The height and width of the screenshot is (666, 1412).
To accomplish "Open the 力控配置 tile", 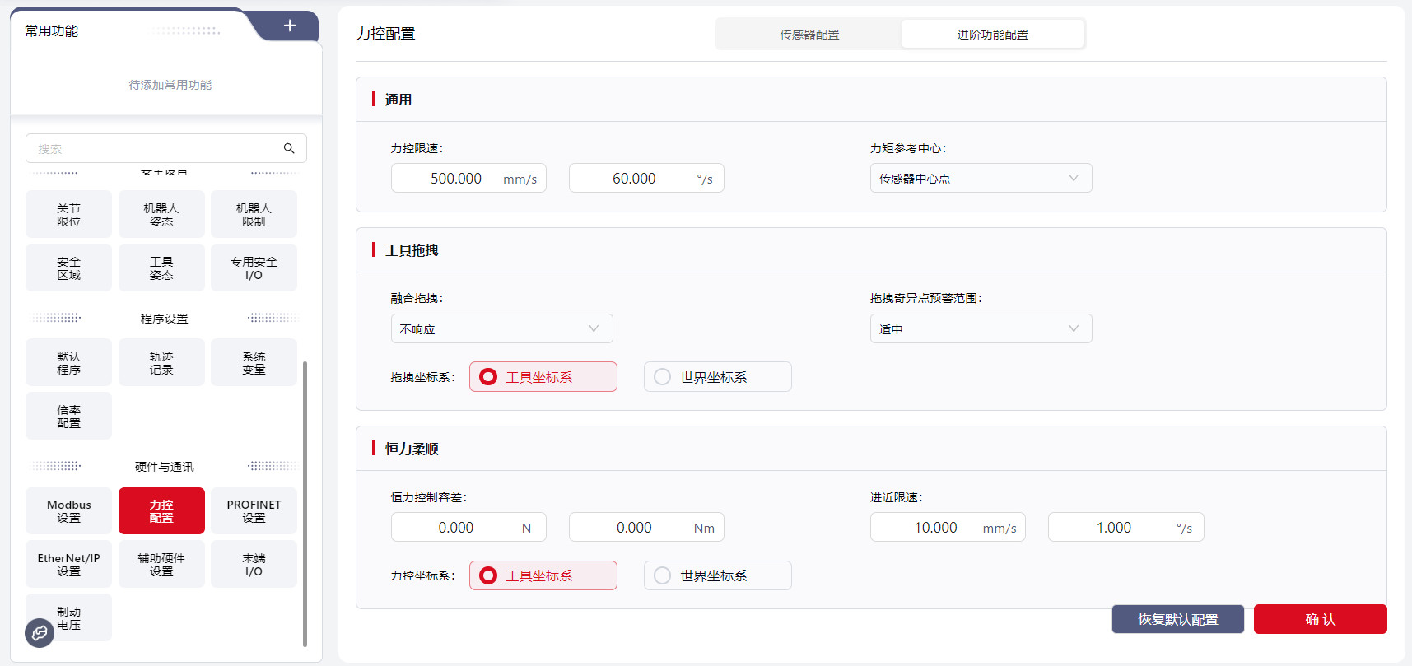I will tap(161, 511).
